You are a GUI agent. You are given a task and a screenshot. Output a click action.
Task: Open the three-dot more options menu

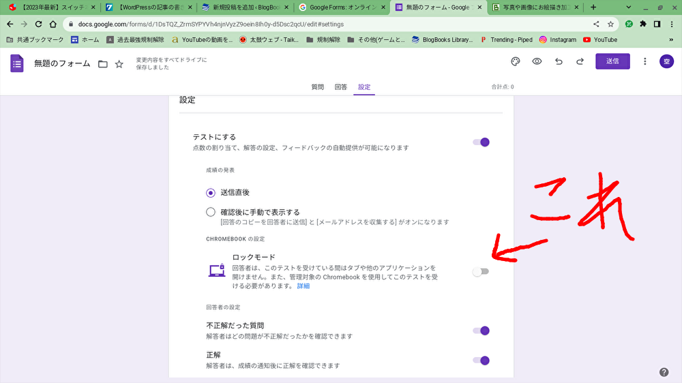pos(644,61)
